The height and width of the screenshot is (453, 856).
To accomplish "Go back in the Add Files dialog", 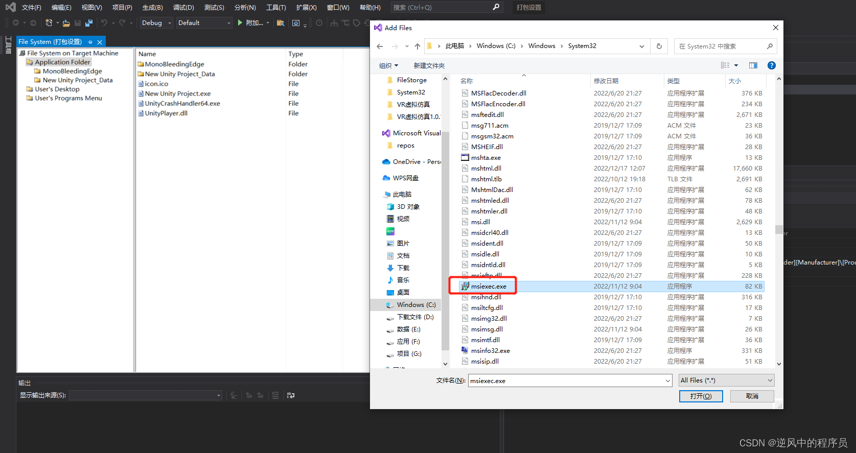I will (380, 46).
